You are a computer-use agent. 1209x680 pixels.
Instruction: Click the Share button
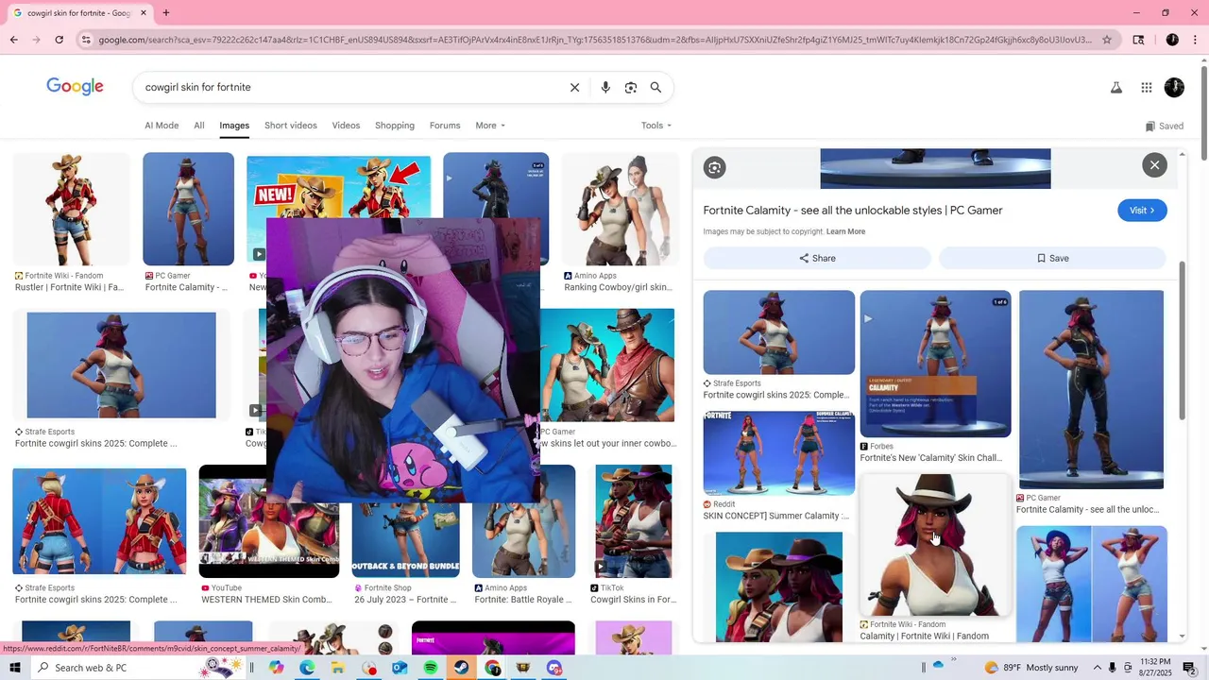click(817, 258)
